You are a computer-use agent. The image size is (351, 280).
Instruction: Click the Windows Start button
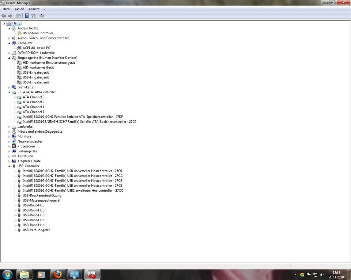7,275
